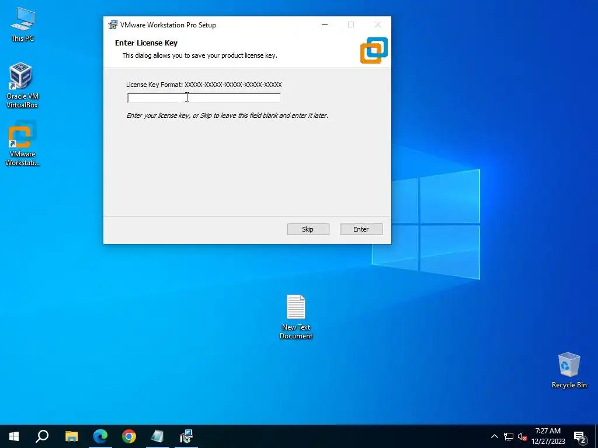Image resolution: width=598 pixels, height=448 pixels.
Task: Click the VMware logo in dialog header
Action: coord(374,50)
